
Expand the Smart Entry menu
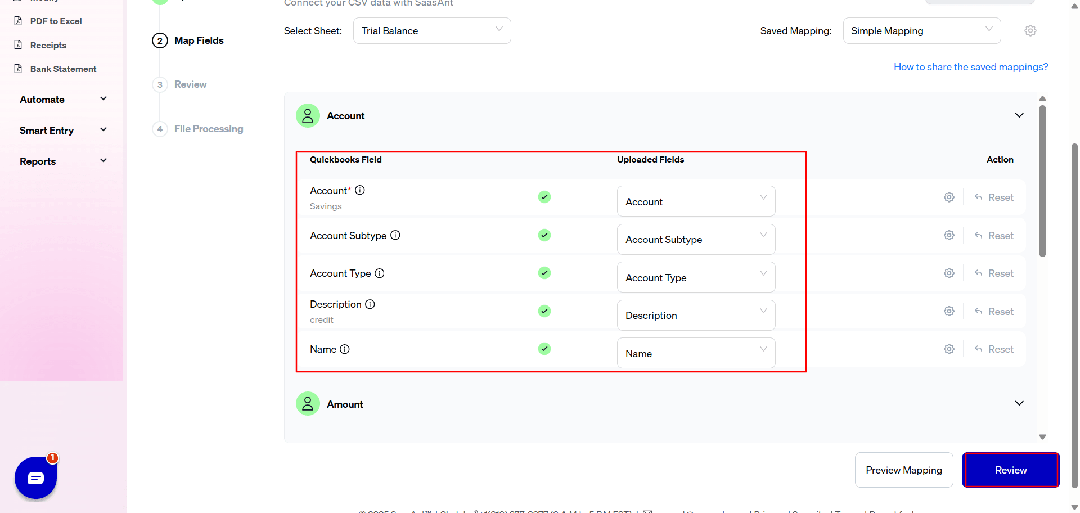coord(63,130)
